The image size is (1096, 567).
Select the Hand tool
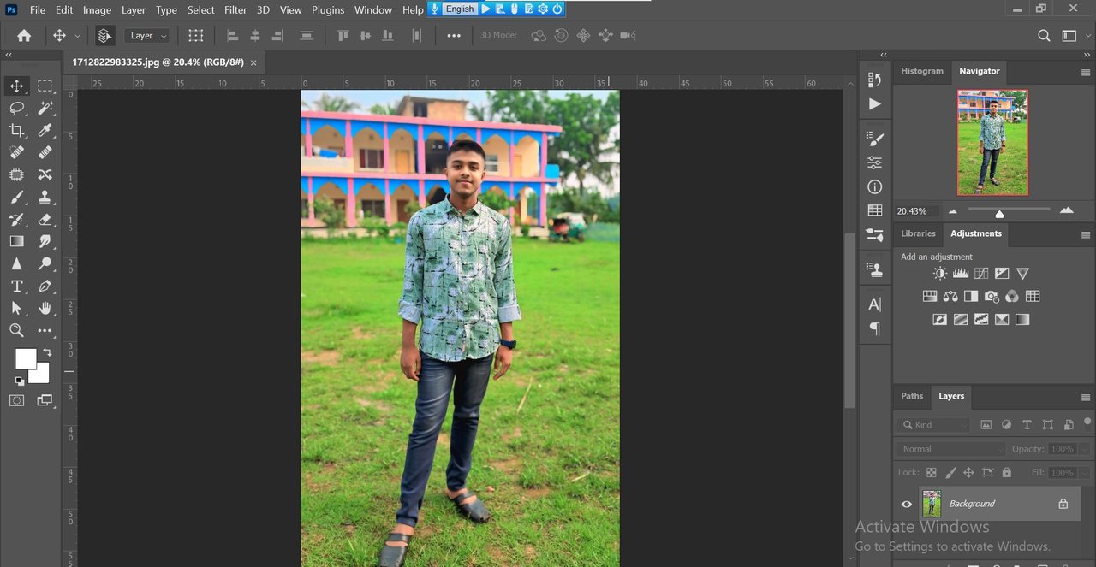click(x=45, y=309)
